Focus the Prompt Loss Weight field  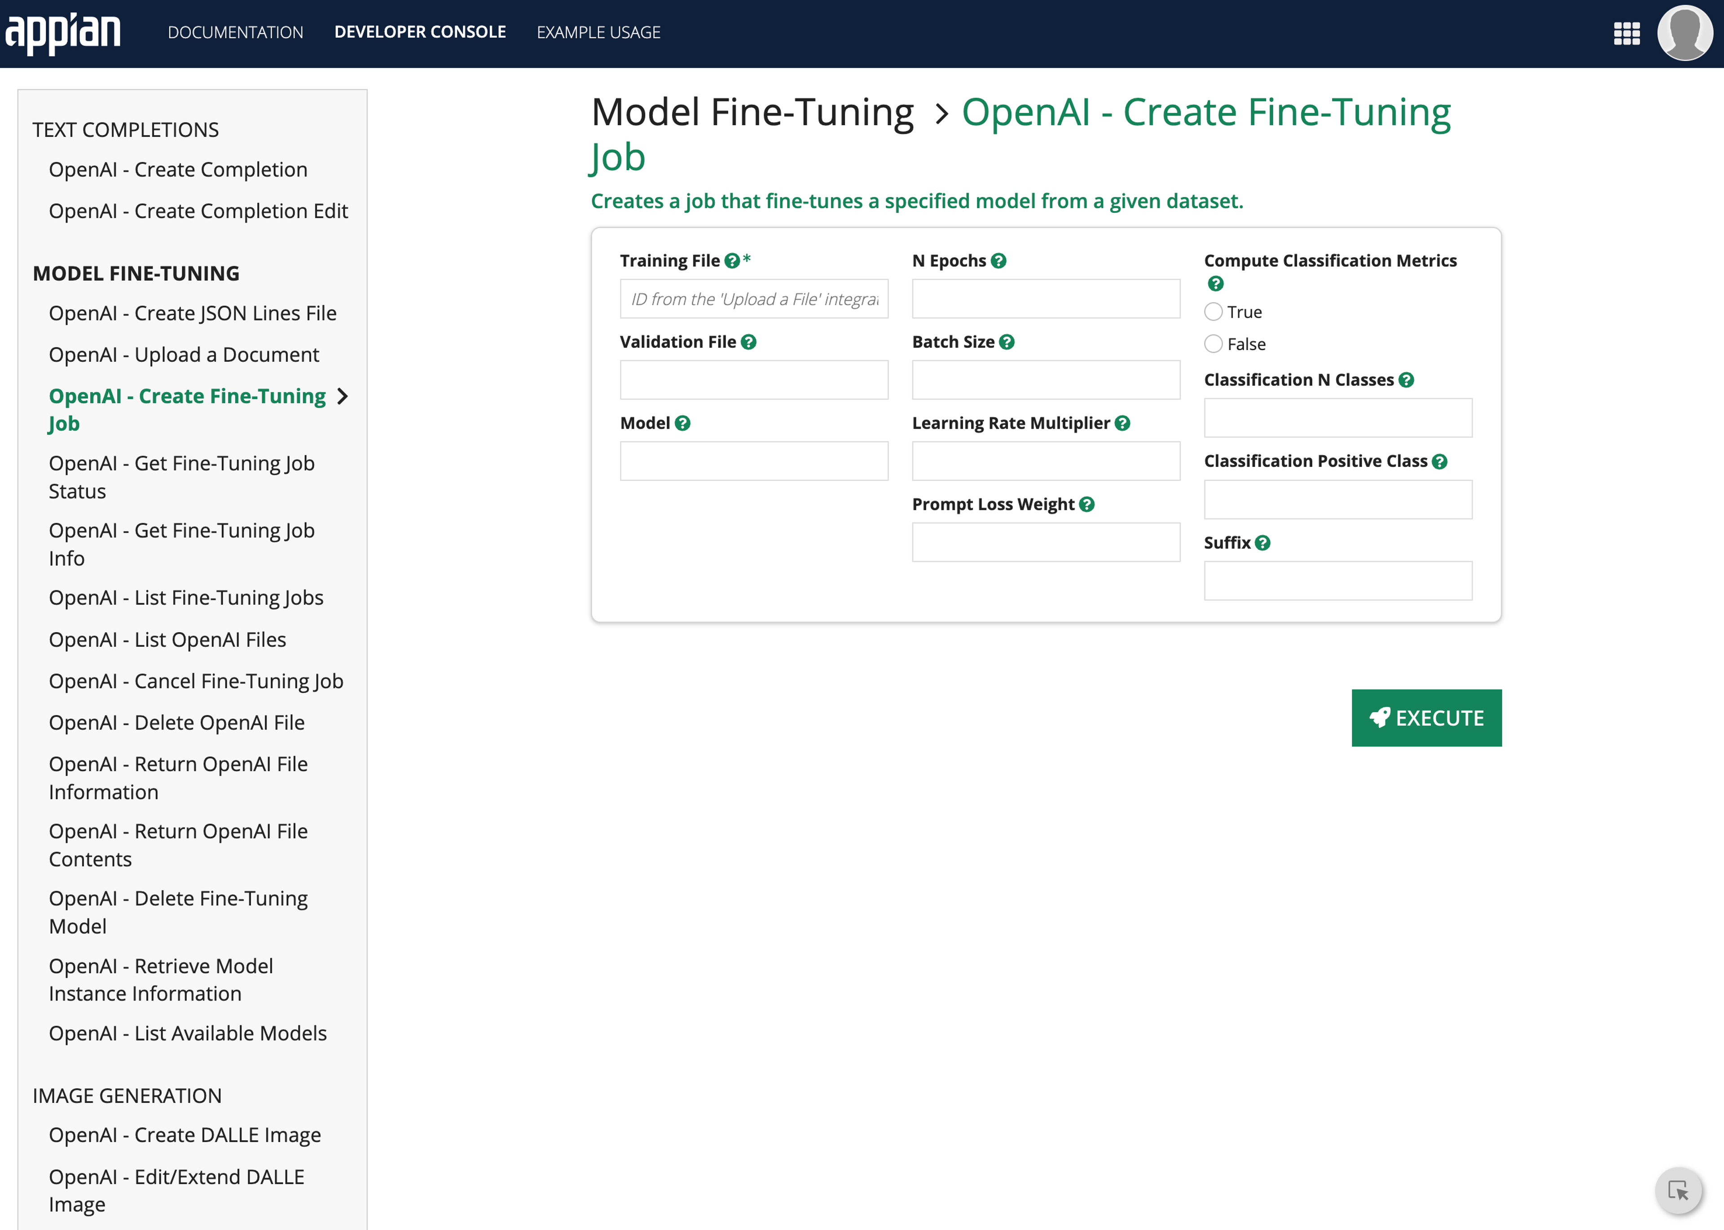(1046, 542)
